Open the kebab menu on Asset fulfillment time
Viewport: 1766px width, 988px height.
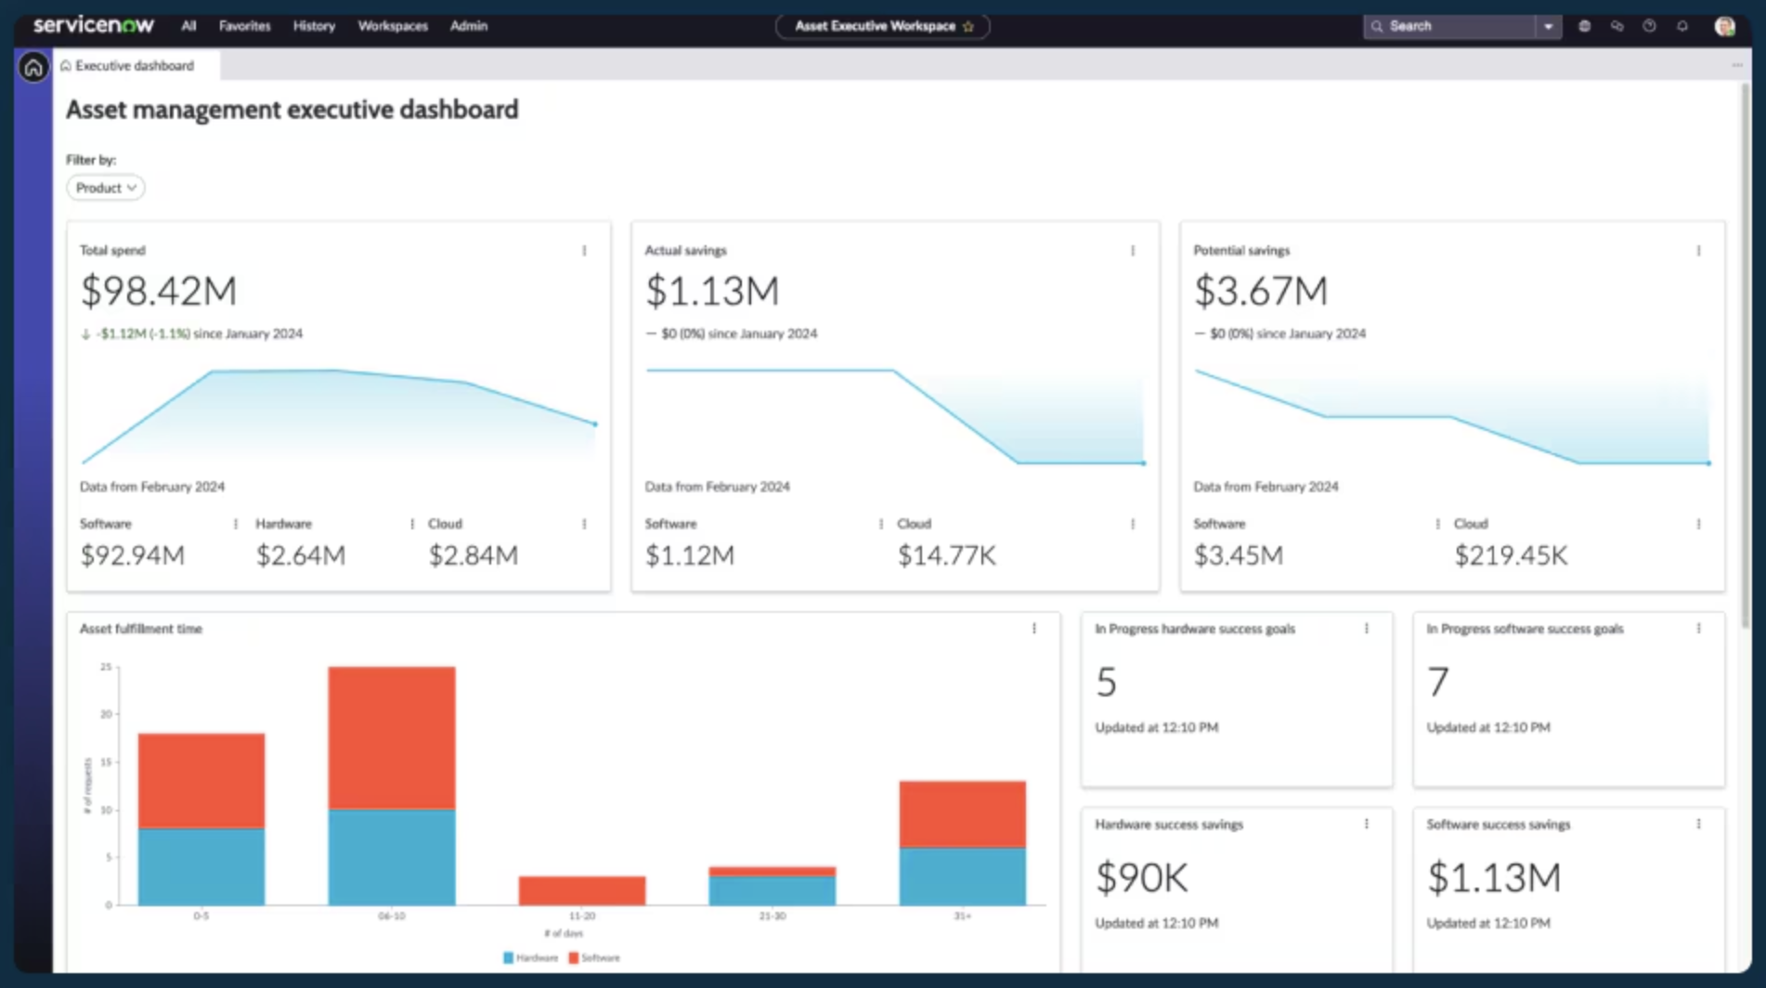(1034, 629)
